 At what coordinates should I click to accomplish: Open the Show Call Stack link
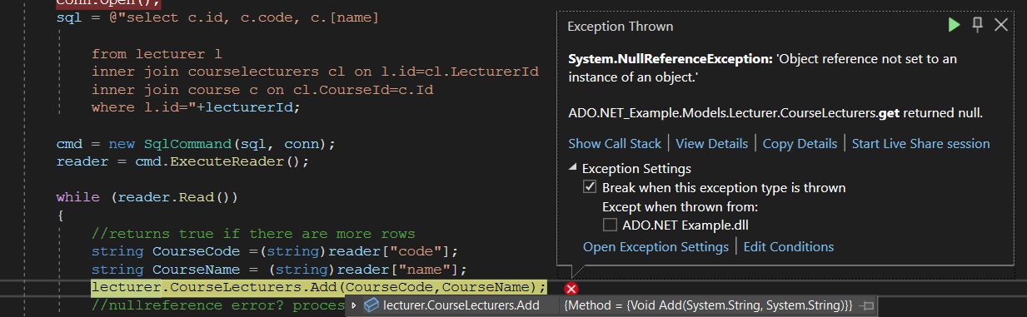tap(615, 144)
